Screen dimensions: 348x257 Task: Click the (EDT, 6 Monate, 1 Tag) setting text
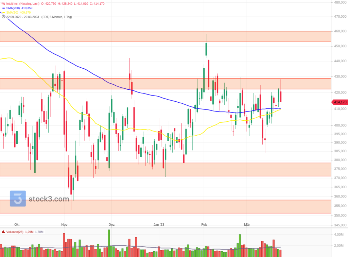coord(57,17)
